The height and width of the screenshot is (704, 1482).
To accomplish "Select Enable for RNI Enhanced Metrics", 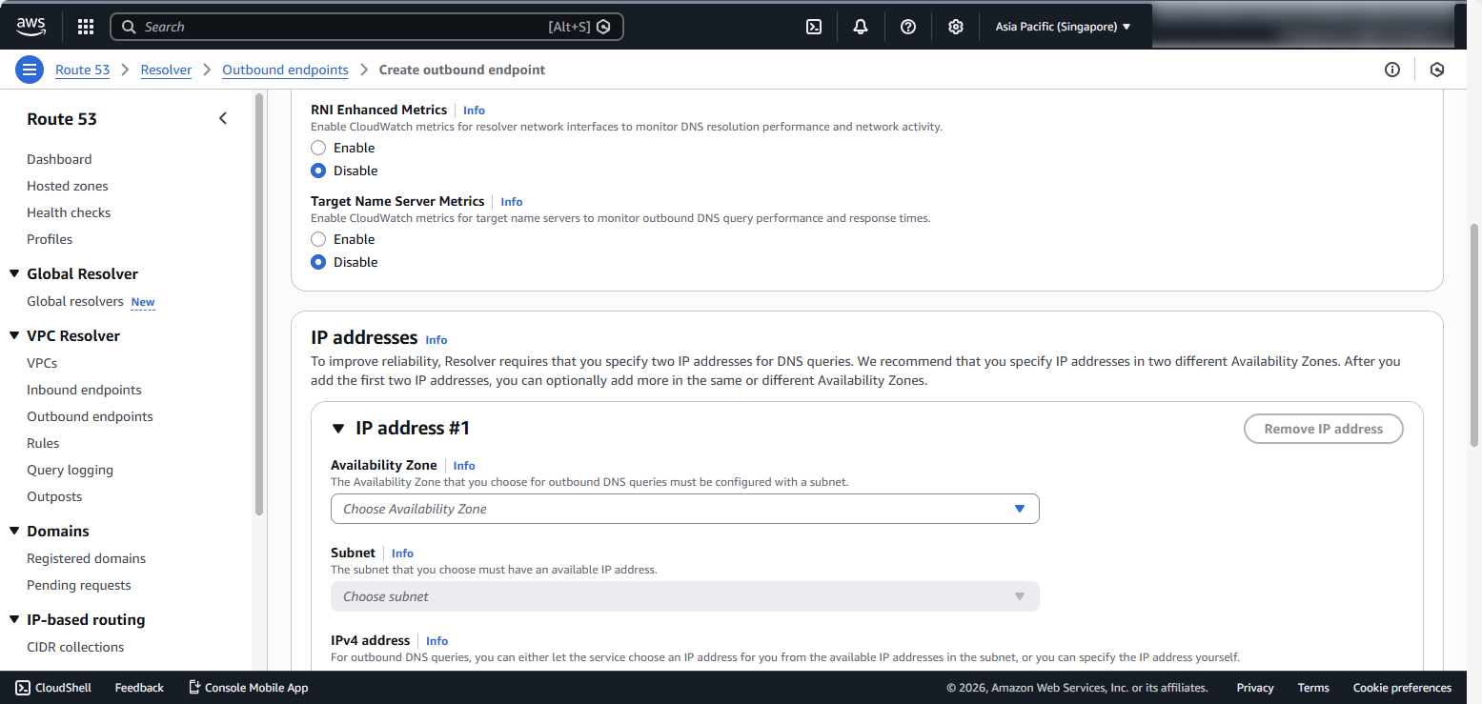I will point(318,148).
